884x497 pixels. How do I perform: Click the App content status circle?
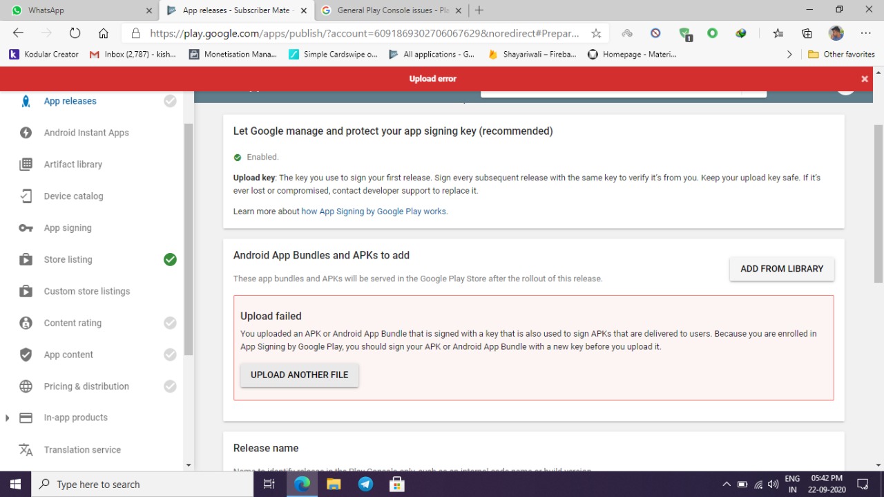[x=170, y=355]
